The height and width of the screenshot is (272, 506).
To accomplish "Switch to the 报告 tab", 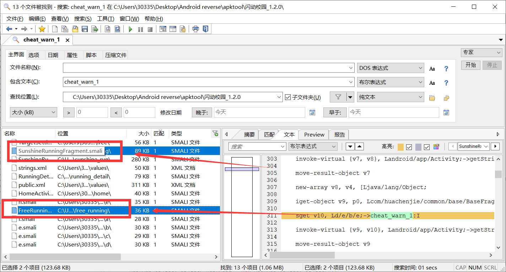I will pos(340,134).
